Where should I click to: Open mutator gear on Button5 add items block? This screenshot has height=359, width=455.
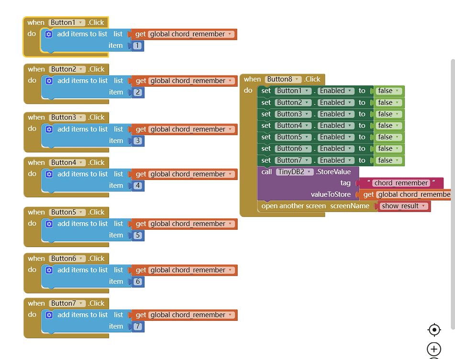49,224
